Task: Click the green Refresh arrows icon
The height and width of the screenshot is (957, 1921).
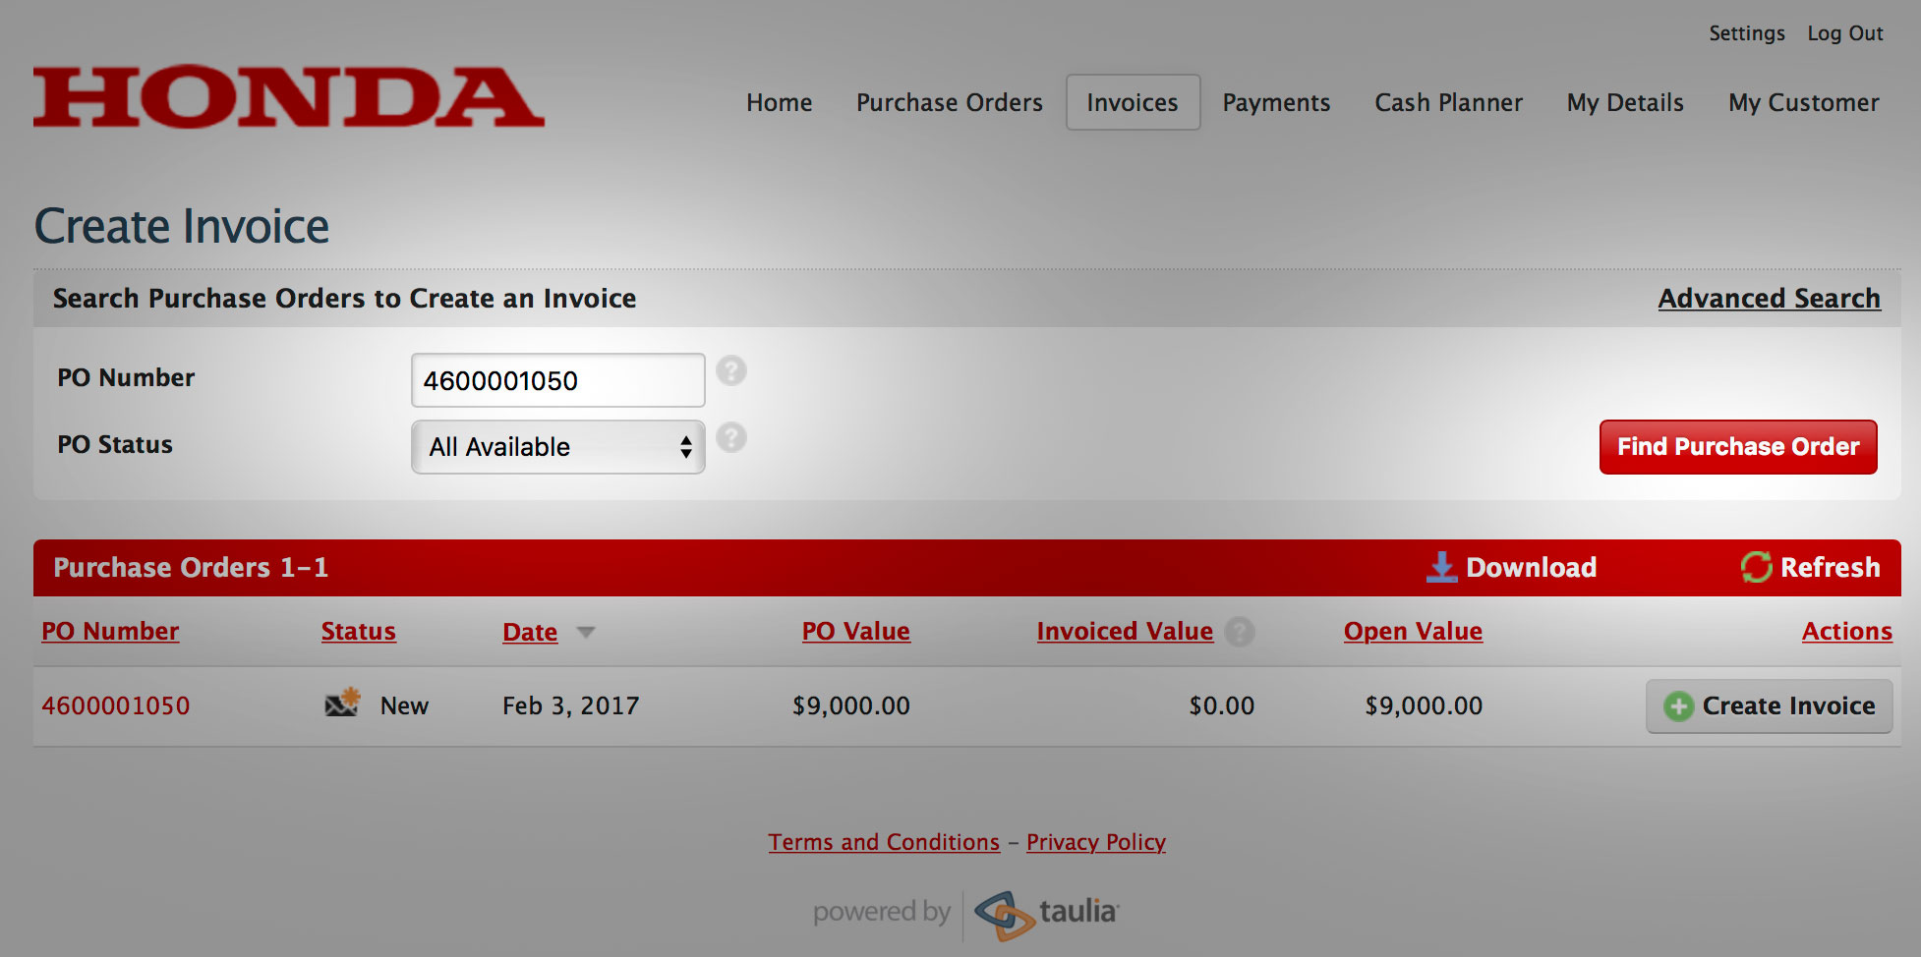Action: [x=1756, y=567]
